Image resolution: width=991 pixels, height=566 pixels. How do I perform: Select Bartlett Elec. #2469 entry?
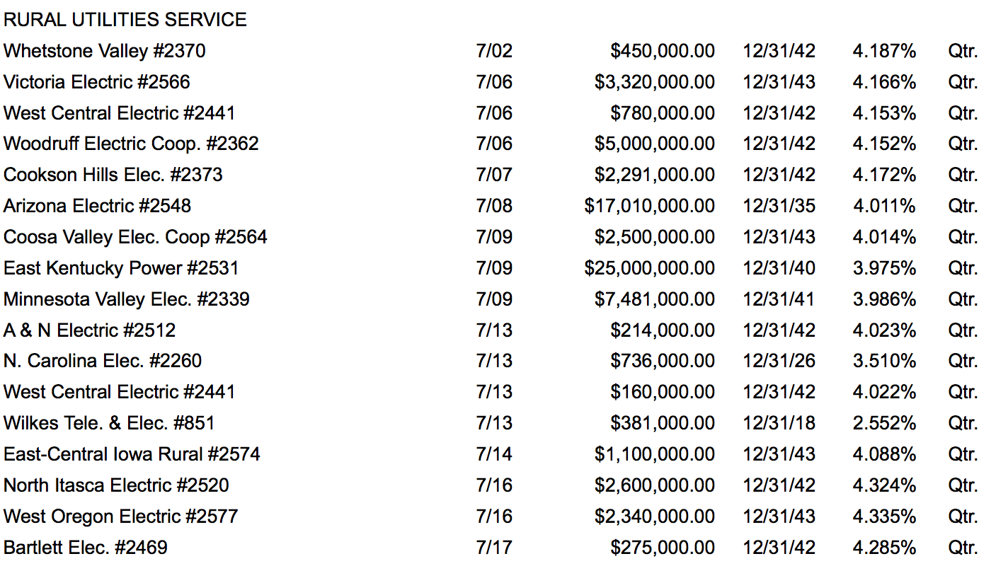[x=86, y=548]
